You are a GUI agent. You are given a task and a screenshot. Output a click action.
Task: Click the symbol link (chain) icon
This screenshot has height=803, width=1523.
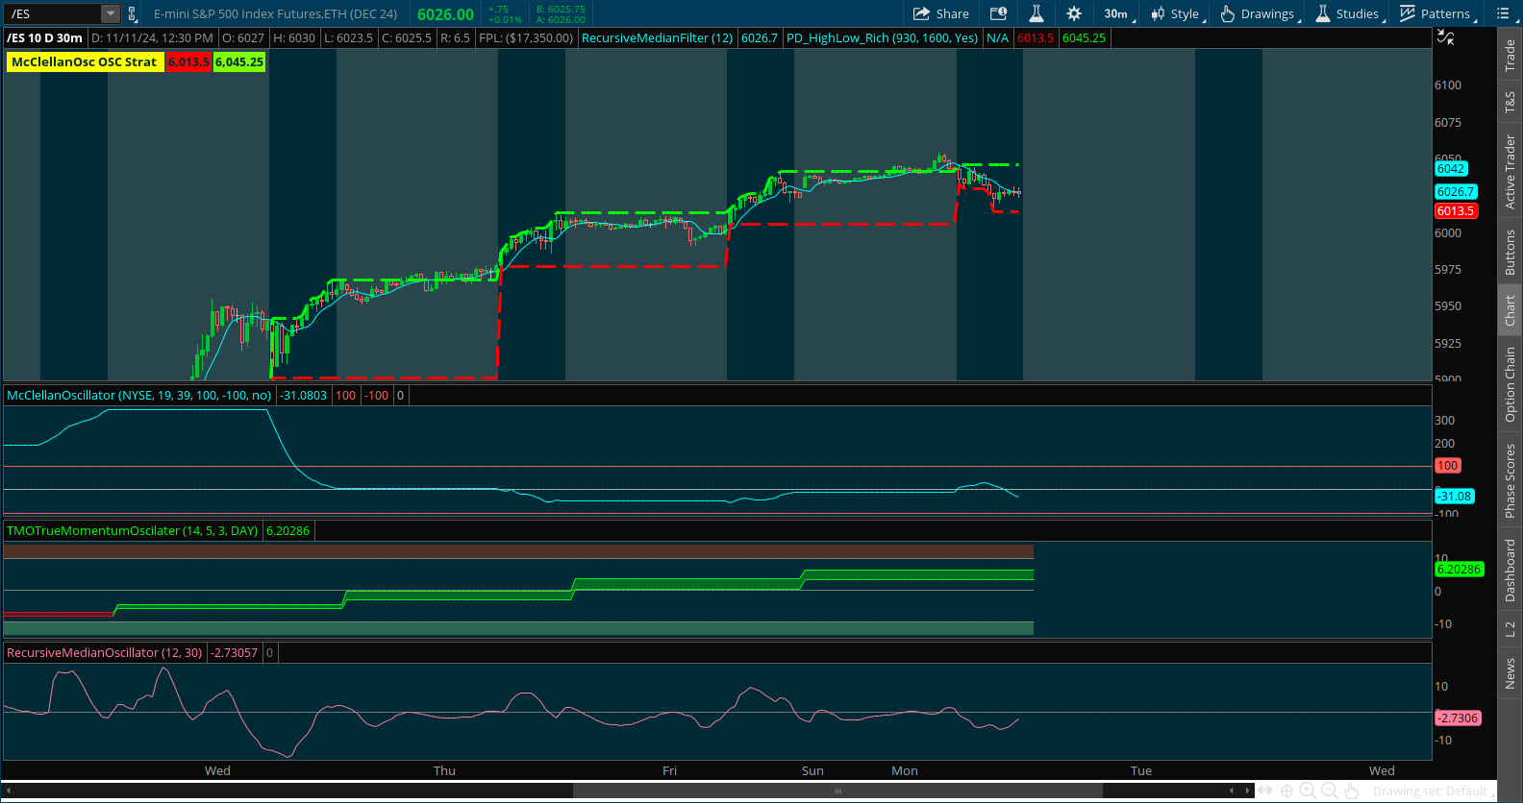[x=133, y=13]
